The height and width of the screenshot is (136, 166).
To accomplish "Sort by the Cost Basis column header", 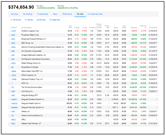I will [124, 27].
